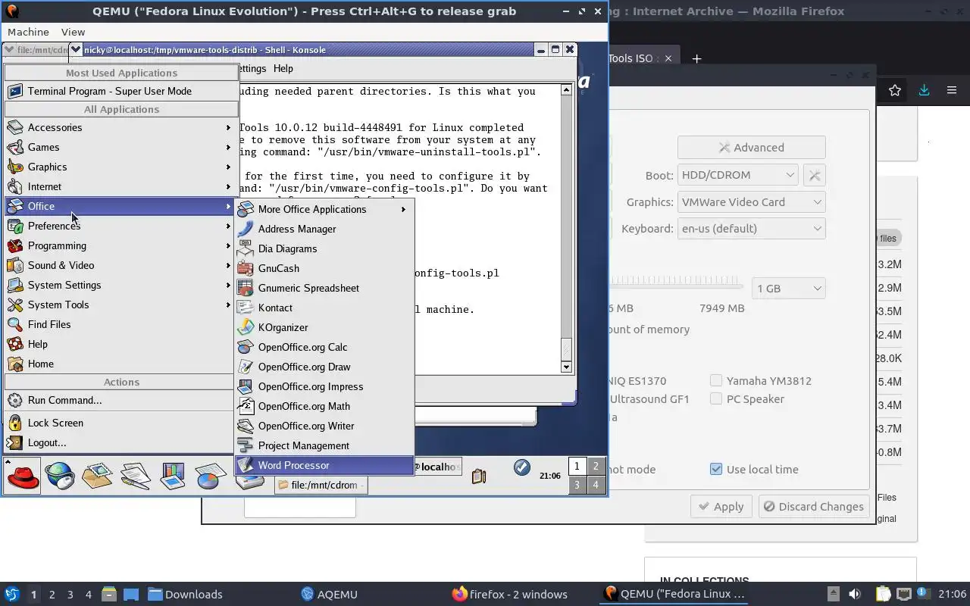Image resolution: width=970 pixels, height=606 pixels.
Task: Open OpenOffice.org Draw
Action: tap(324, 367)
